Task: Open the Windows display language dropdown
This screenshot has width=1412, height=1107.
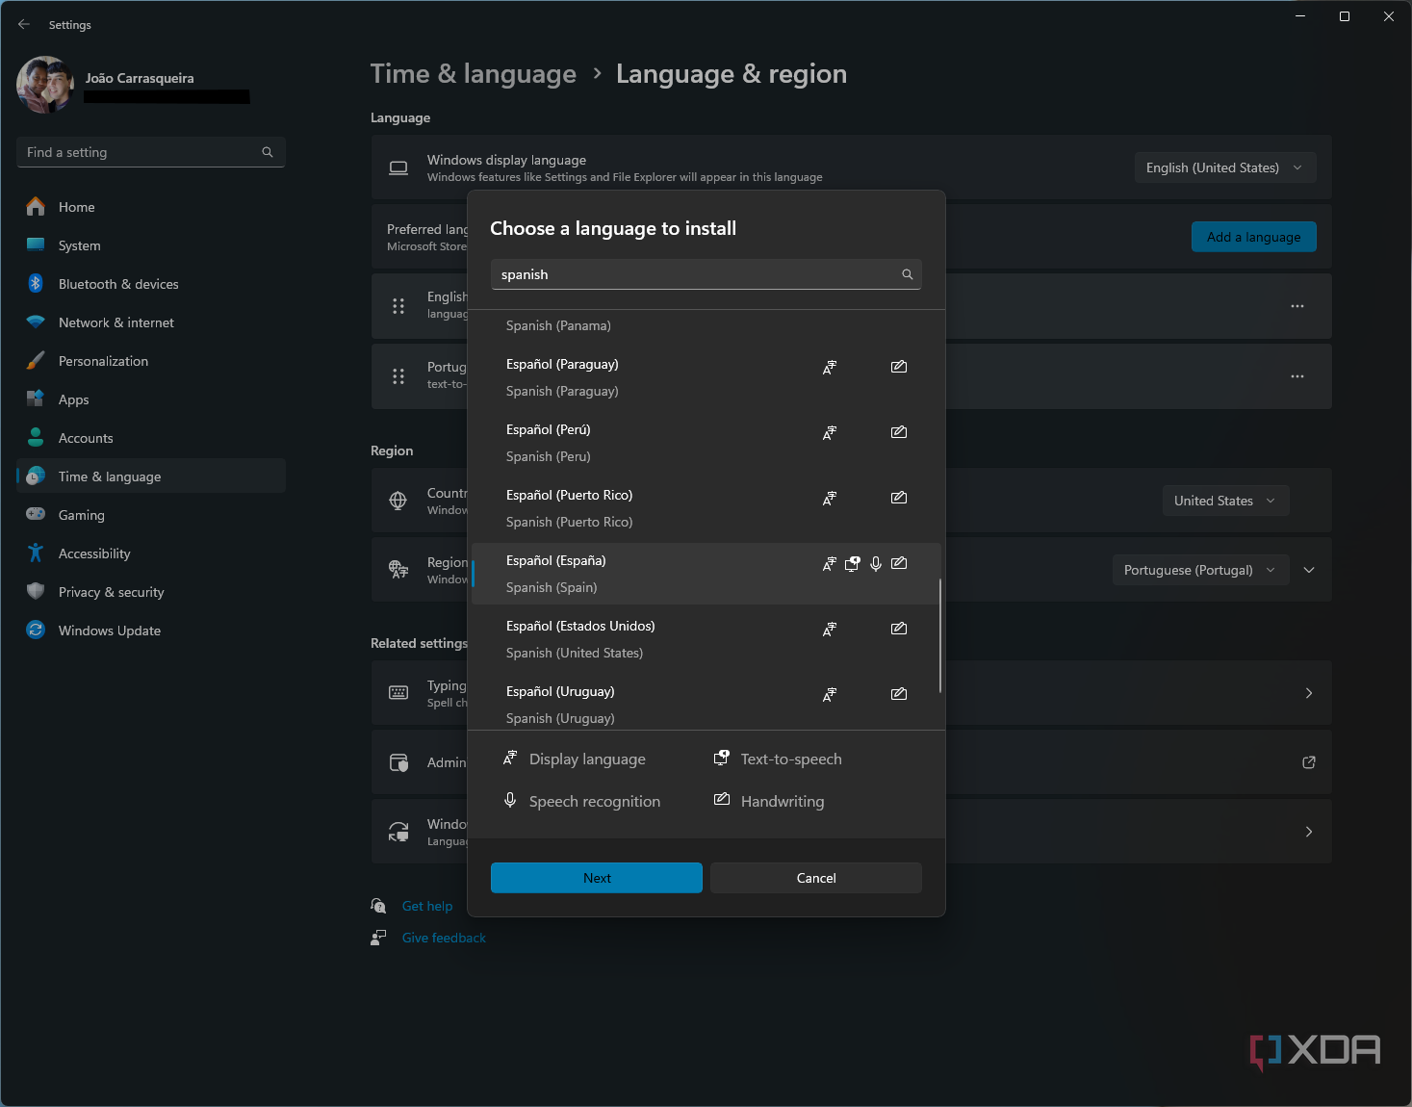Action: pos(1223,167)
